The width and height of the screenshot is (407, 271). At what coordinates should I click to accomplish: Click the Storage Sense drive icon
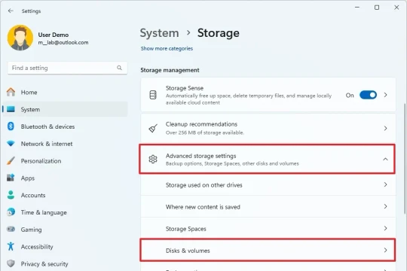[x=153, y=95]
